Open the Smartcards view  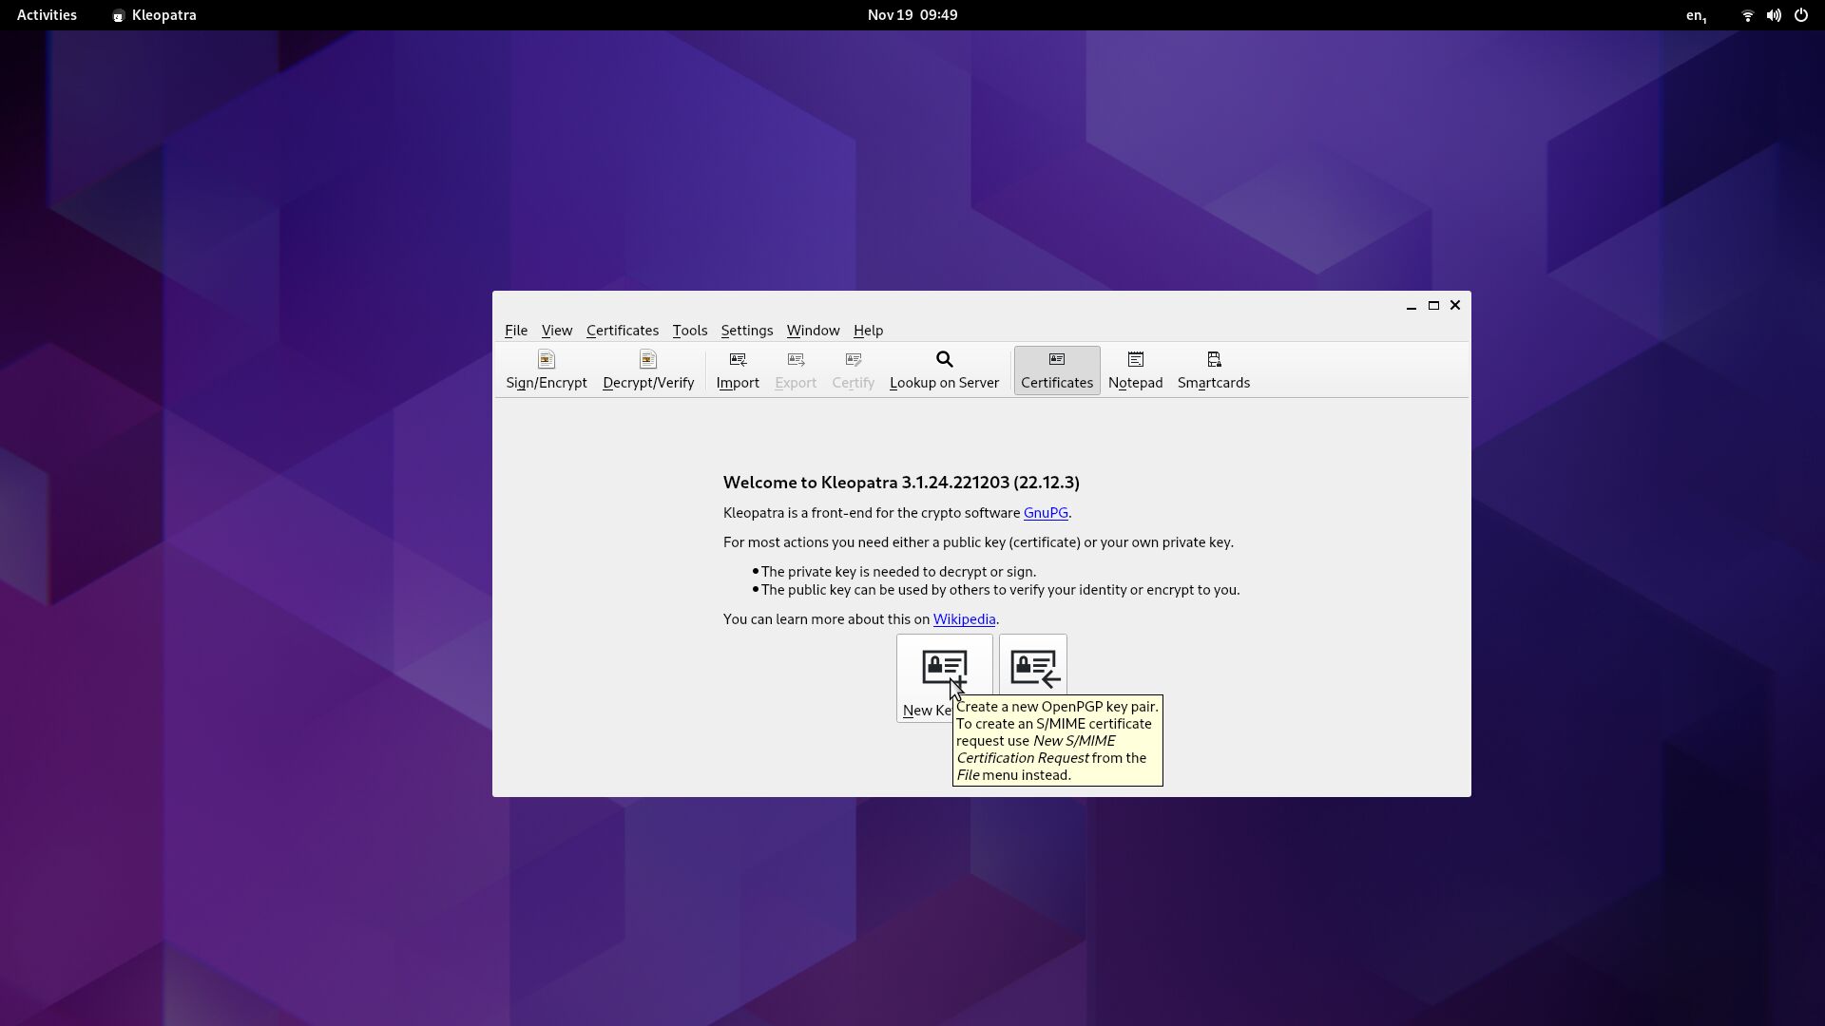(1213, 370)
